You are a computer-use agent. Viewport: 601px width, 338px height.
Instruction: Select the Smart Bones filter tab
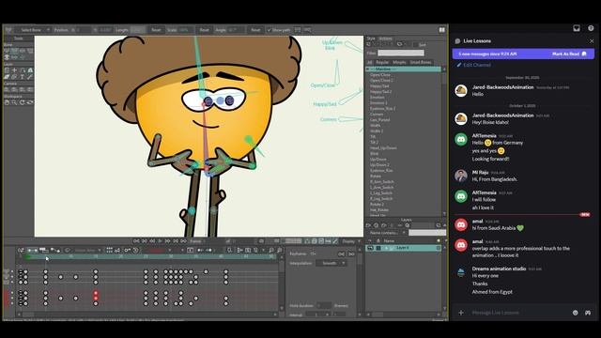coord(421,62)
